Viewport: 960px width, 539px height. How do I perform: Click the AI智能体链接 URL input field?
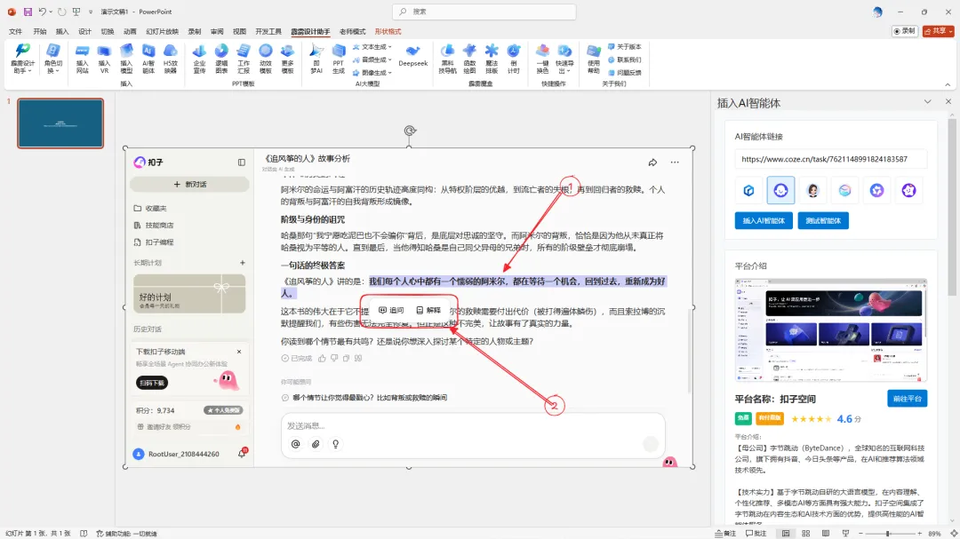831,159
